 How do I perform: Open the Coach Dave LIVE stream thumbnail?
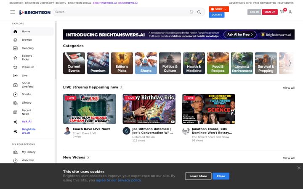pos(90,109)
